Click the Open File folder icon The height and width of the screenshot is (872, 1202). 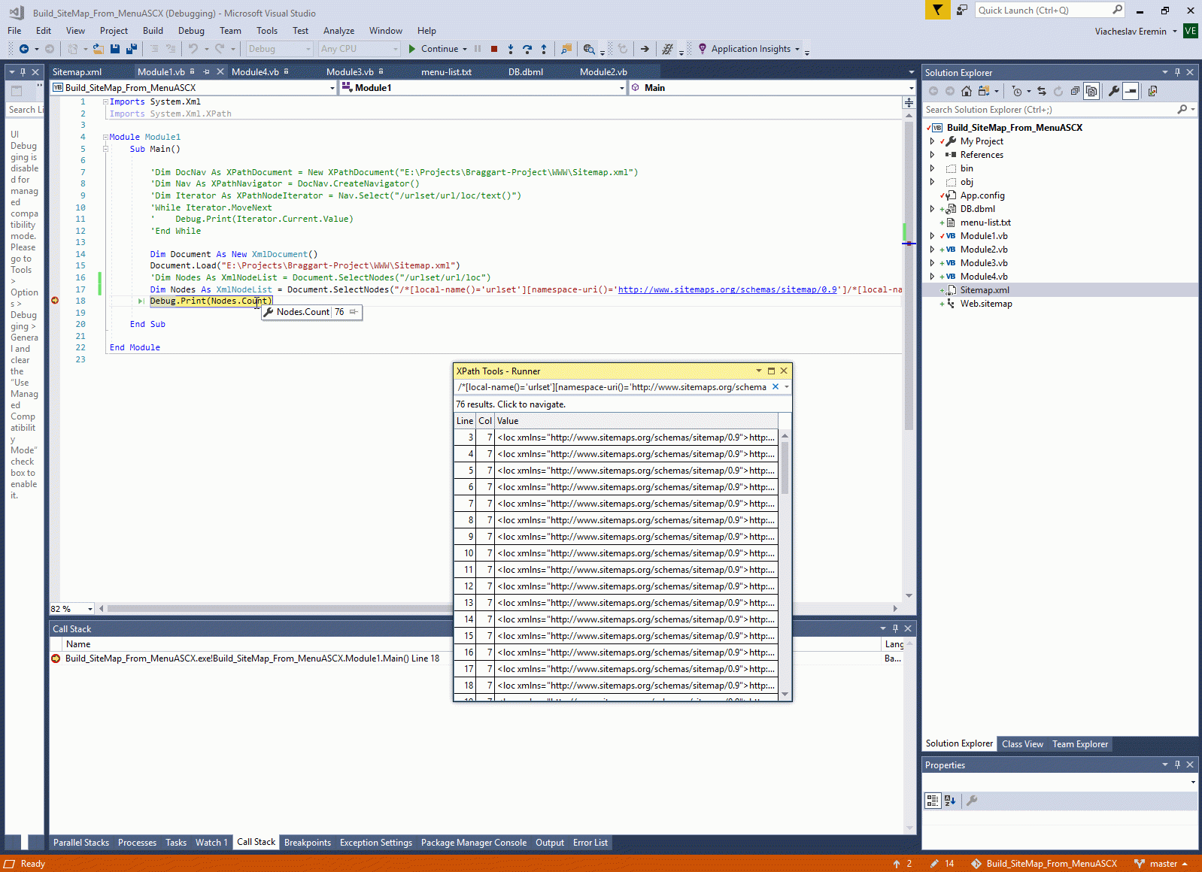pyautogui.click(x=98, y=49)
